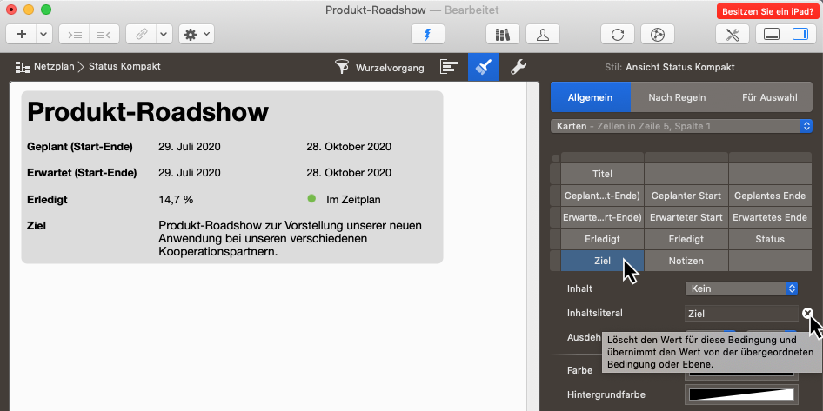Click the resources person icon

tap(543, 34)
